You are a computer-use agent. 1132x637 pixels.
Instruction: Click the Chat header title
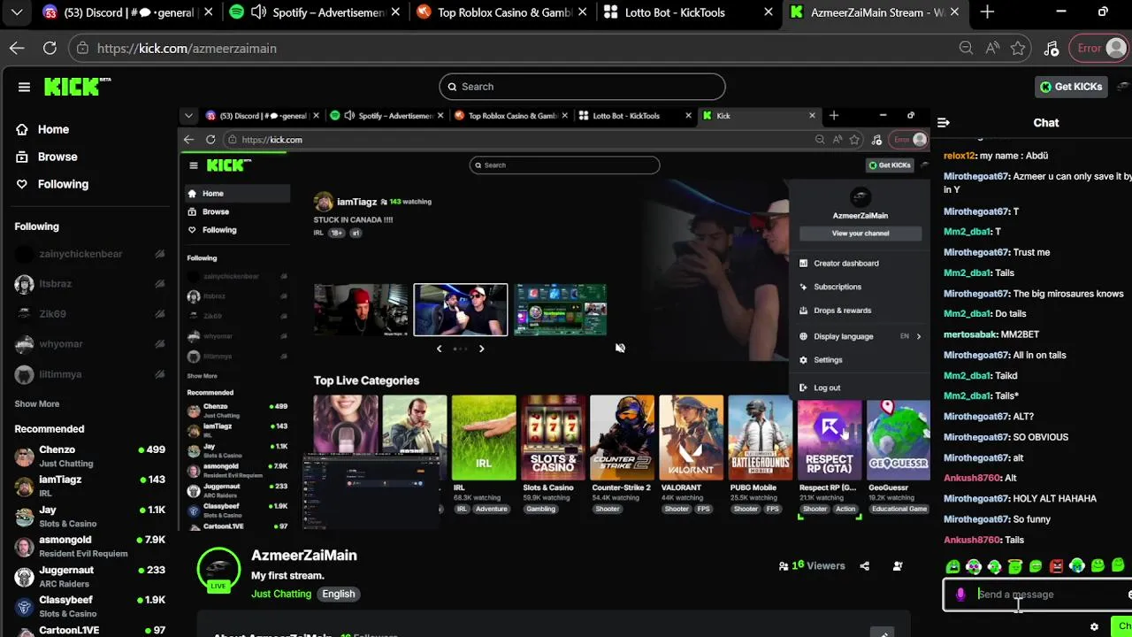[x=1046, y=123]
